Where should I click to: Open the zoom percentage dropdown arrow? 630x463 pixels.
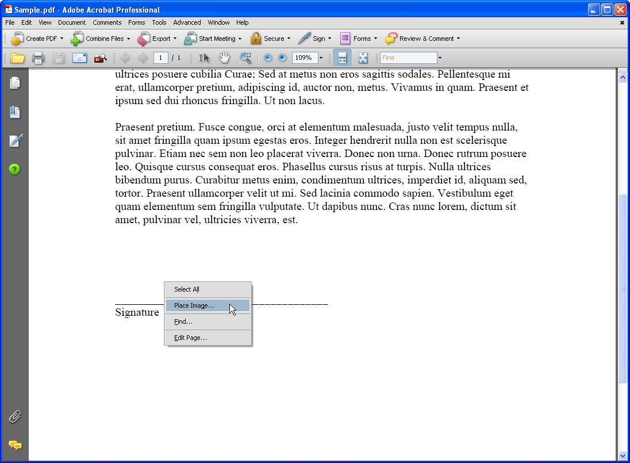click(321, 58)
